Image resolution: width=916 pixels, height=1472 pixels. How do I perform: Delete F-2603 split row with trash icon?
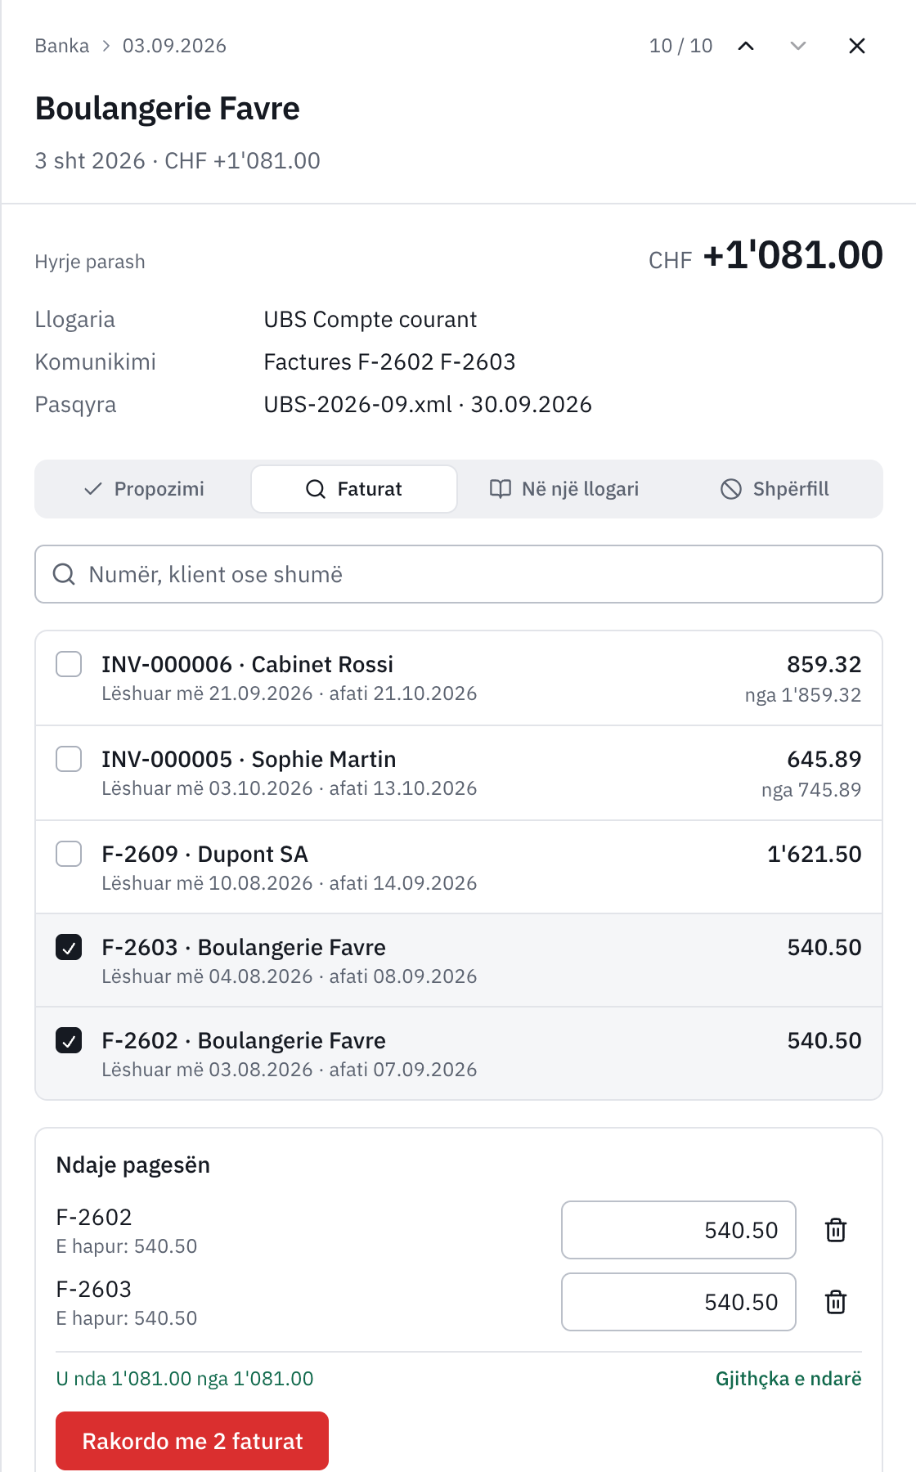tap(836, 1302)
